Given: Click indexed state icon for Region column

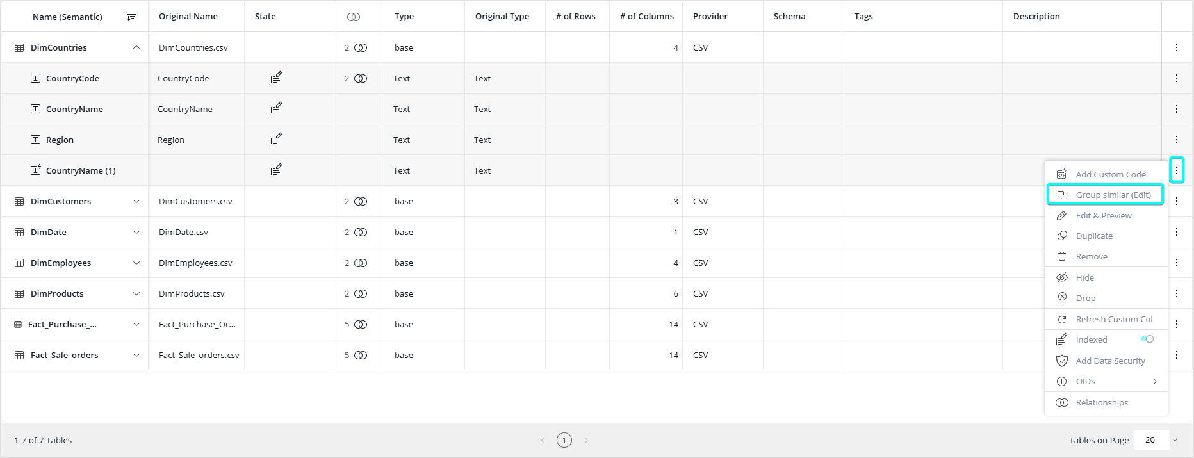Looking at the screenshot, I should click(276, 140).
